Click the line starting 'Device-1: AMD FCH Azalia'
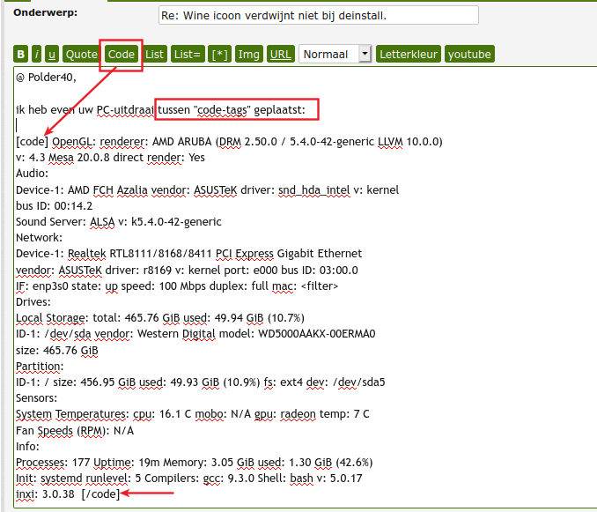 coord(208,189)
